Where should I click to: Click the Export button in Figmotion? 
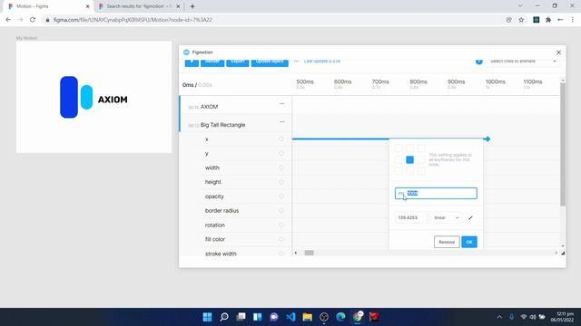[x=238, y=62]
